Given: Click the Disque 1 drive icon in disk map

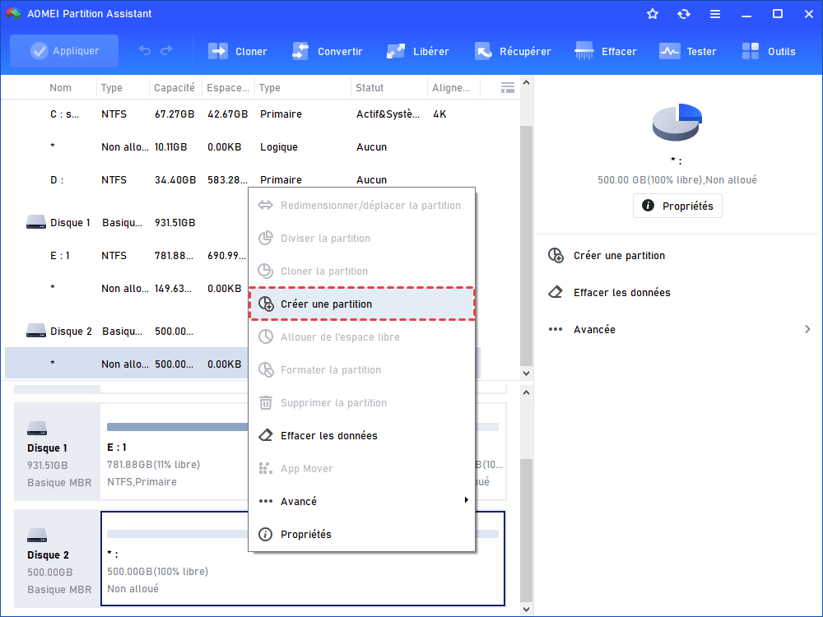Looking at the screenshot, I should pyautogui.click(x=37, y=428).
